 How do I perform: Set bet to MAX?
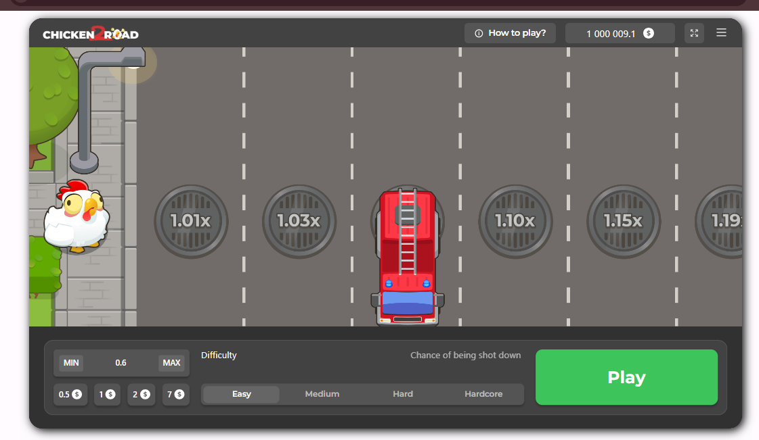coord(171,363)
